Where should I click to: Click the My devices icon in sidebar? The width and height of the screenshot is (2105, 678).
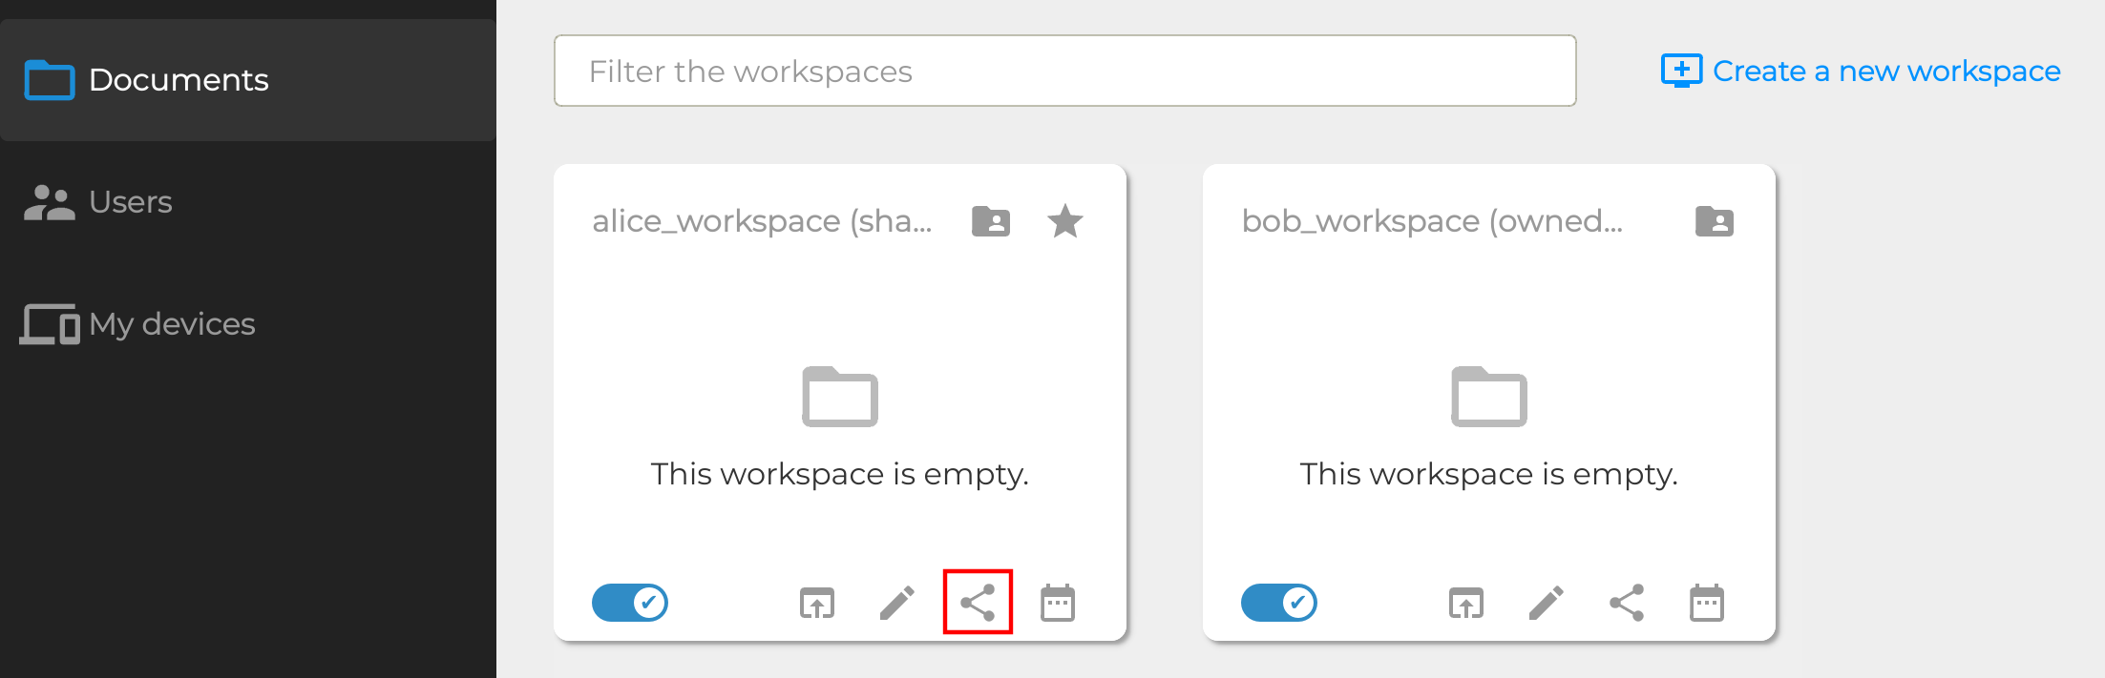pos(50,324)
